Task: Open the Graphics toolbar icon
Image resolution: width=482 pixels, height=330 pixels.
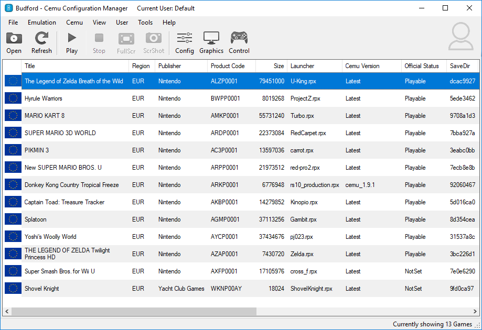Action: [x=211, y=43]
